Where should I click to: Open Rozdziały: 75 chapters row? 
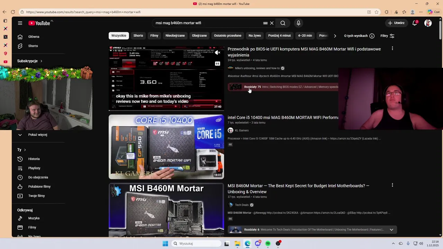point(283,87)
